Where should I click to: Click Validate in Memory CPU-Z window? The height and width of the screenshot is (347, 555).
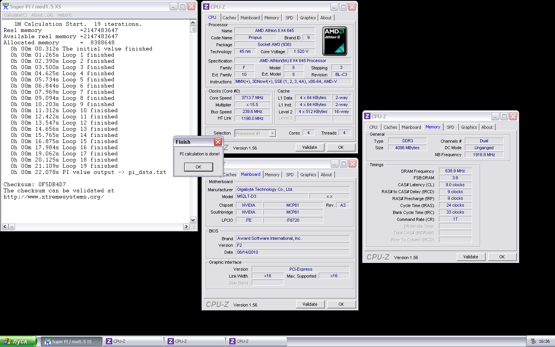tap(471, 257)
